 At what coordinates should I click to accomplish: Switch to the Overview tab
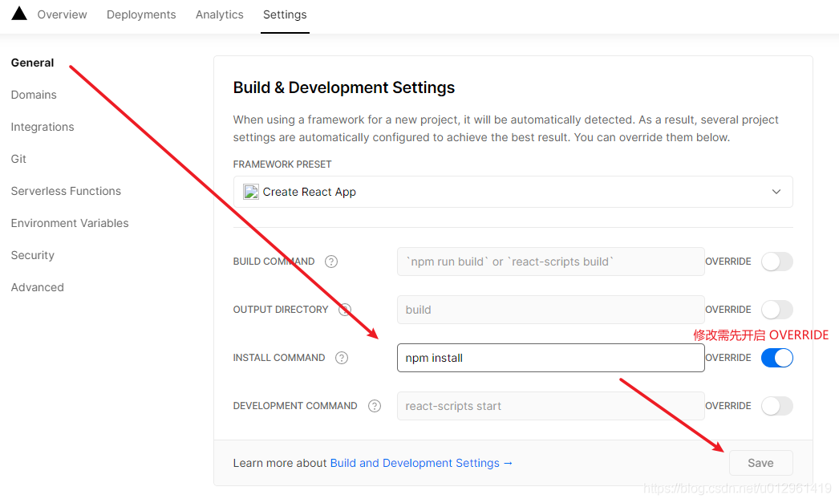coord(62,14)
